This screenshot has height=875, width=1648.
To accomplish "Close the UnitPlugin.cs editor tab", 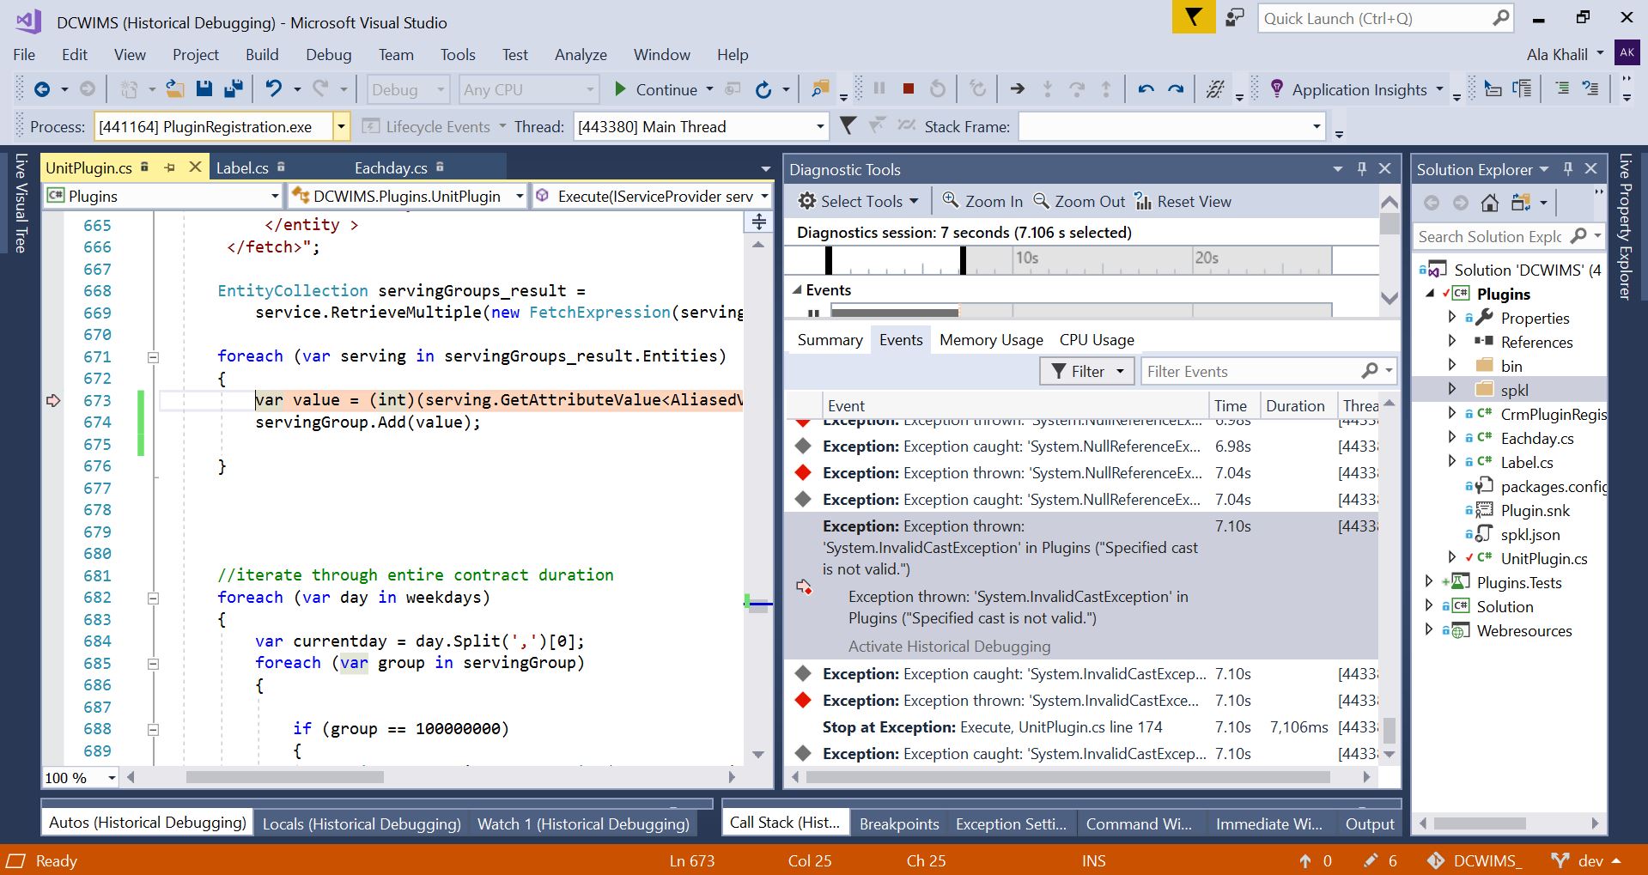I will tap(195, 167).
